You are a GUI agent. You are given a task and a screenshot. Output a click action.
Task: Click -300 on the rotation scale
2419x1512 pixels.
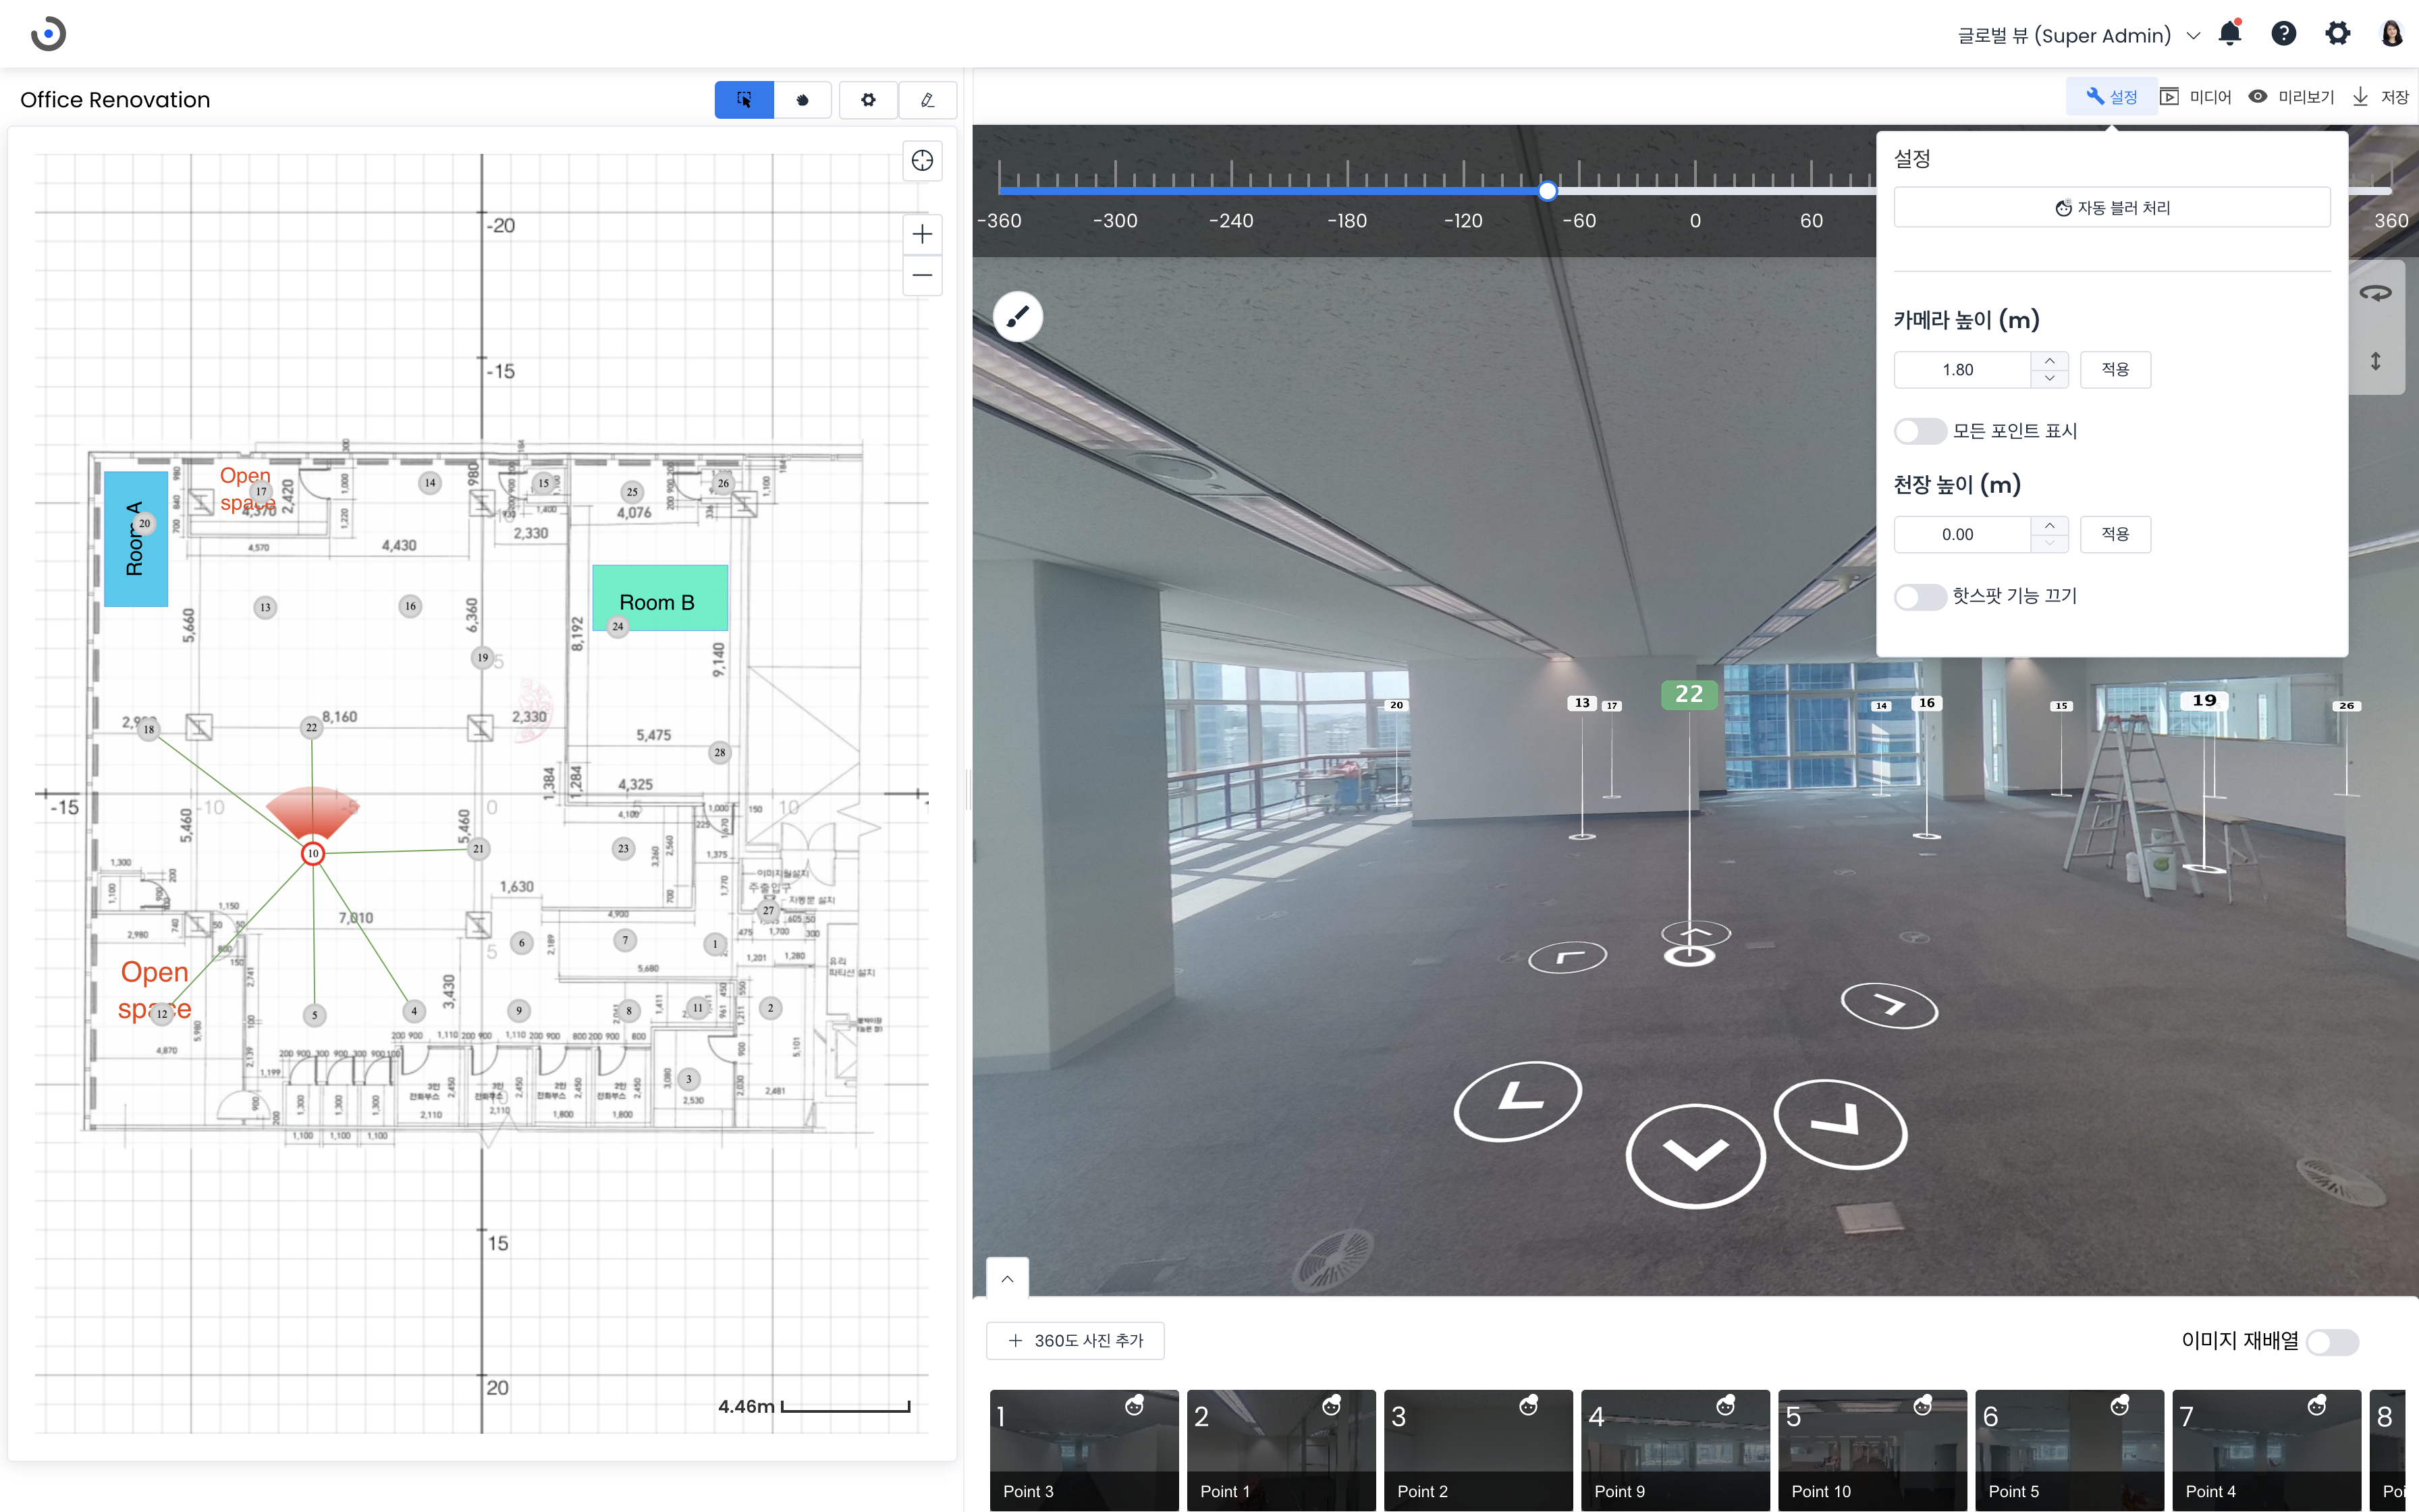[1114, 221]
